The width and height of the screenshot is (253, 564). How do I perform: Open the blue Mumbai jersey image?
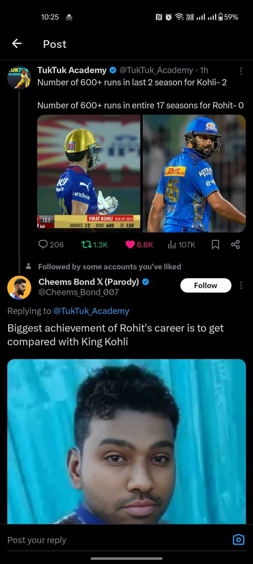point(194,173)
